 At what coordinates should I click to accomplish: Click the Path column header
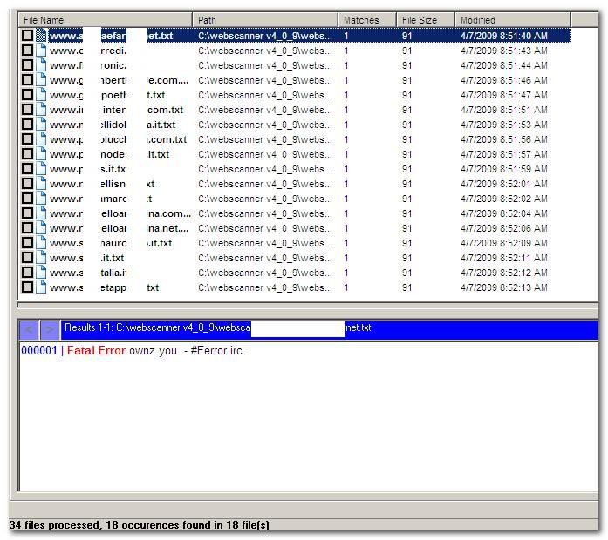(x=265, y=19)
